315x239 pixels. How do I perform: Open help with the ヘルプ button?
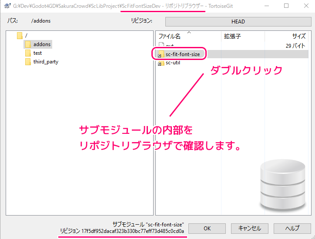click(292, 228)
